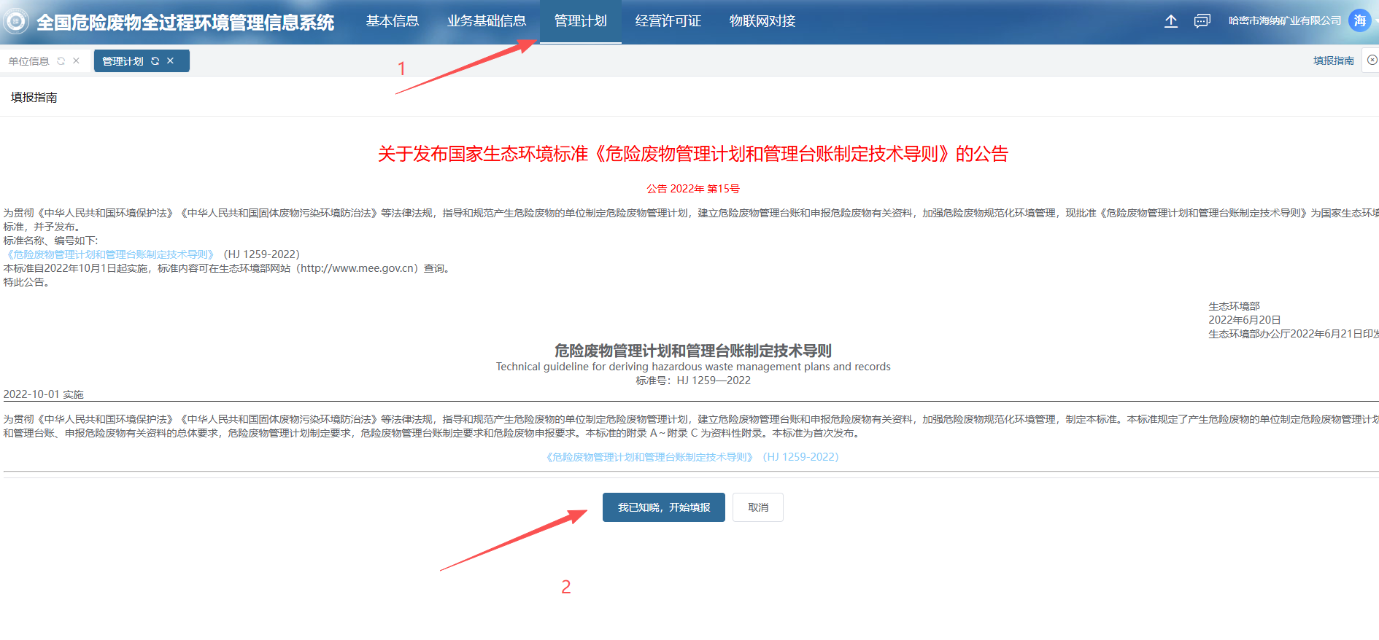Close the 单位信息 tab
This screenshot has width=1379, height=640.
click(76, 61)
